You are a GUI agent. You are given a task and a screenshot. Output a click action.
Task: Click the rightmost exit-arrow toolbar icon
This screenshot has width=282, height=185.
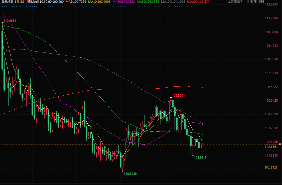(x=262, y=1)
